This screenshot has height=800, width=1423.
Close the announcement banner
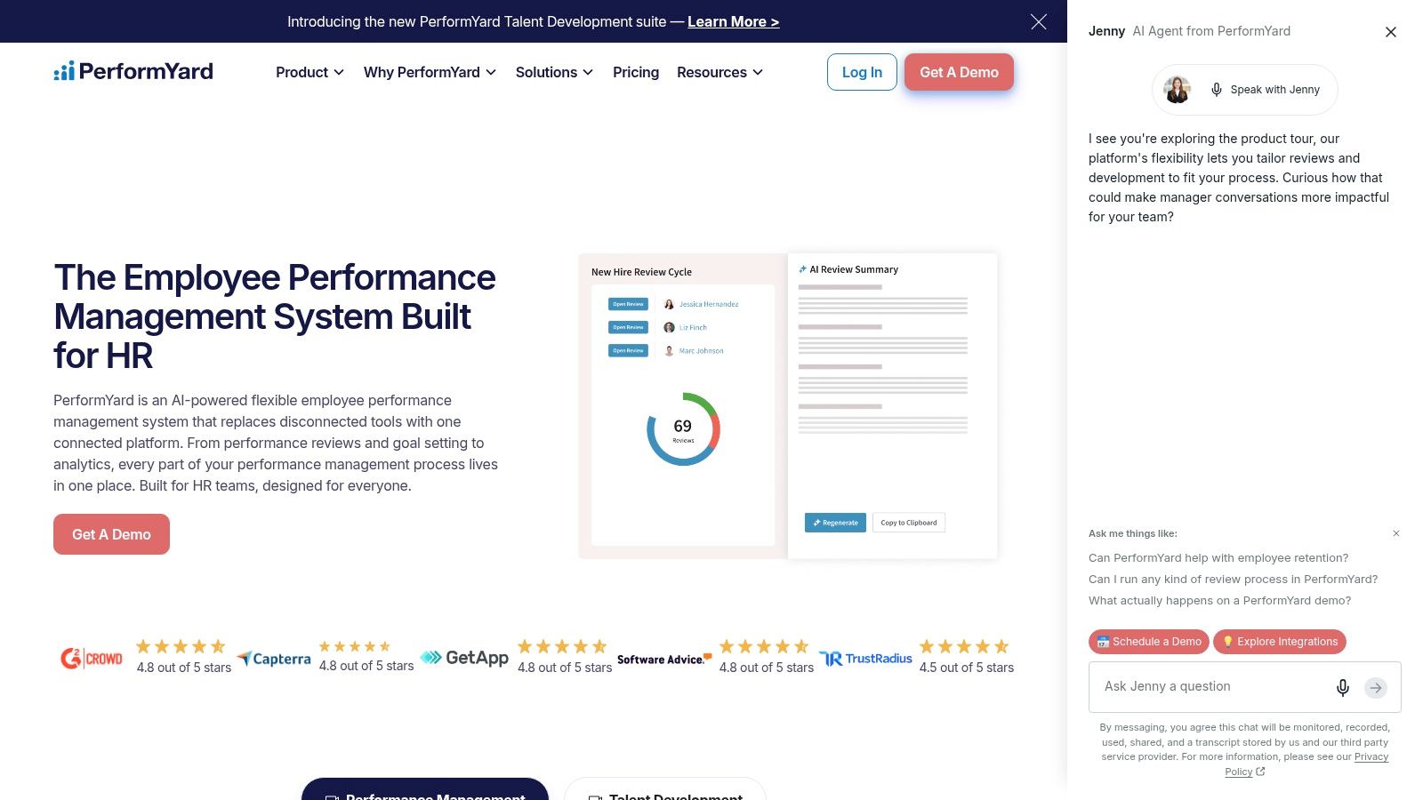tap(1038, 21)
